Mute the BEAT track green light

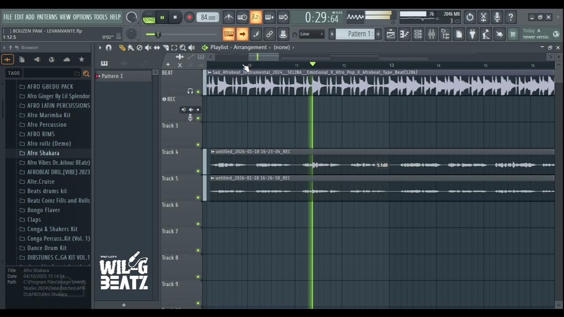point(198,92)
